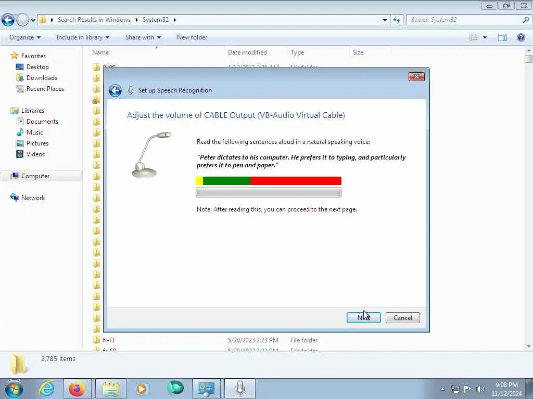
Task: Open Explorer help icon
Action: pyautogui.click(x=521, y=37)
